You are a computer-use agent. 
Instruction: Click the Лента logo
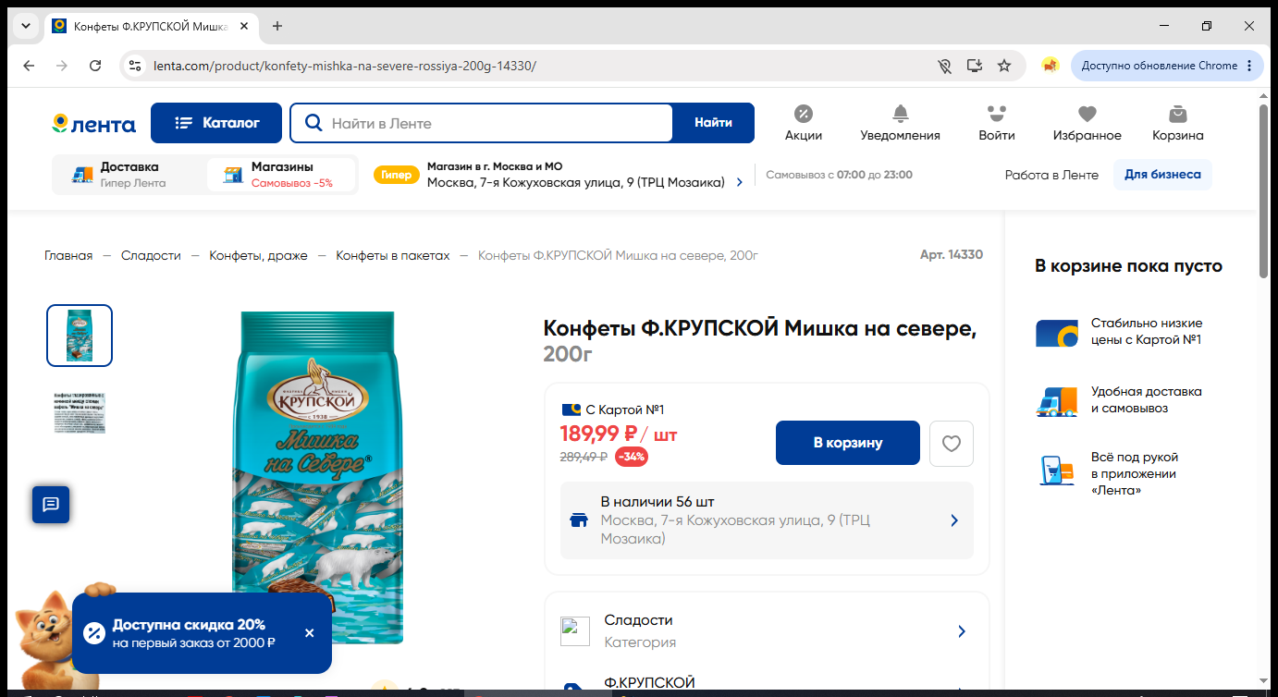coord(93,124)
